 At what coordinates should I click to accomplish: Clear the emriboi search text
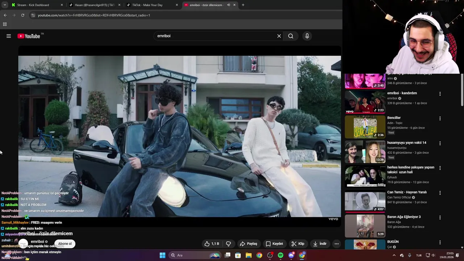[279, 36]
